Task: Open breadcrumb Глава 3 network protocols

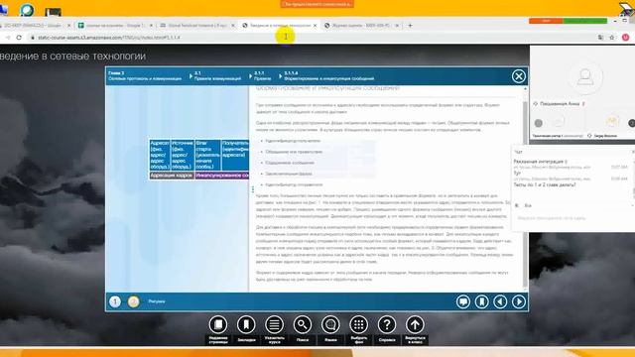Action: [145, 76]
